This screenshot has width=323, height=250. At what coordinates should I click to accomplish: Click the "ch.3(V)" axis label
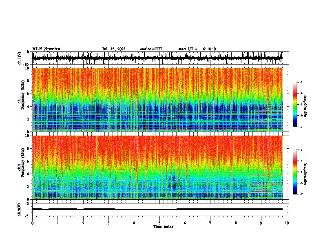[x=20, y=210]
